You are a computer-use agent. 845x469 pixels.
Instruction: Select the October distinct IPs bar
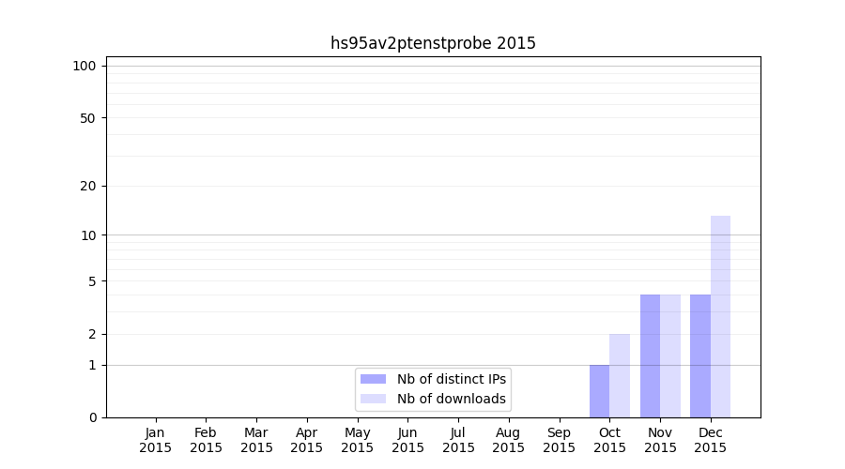coord(599,391)
